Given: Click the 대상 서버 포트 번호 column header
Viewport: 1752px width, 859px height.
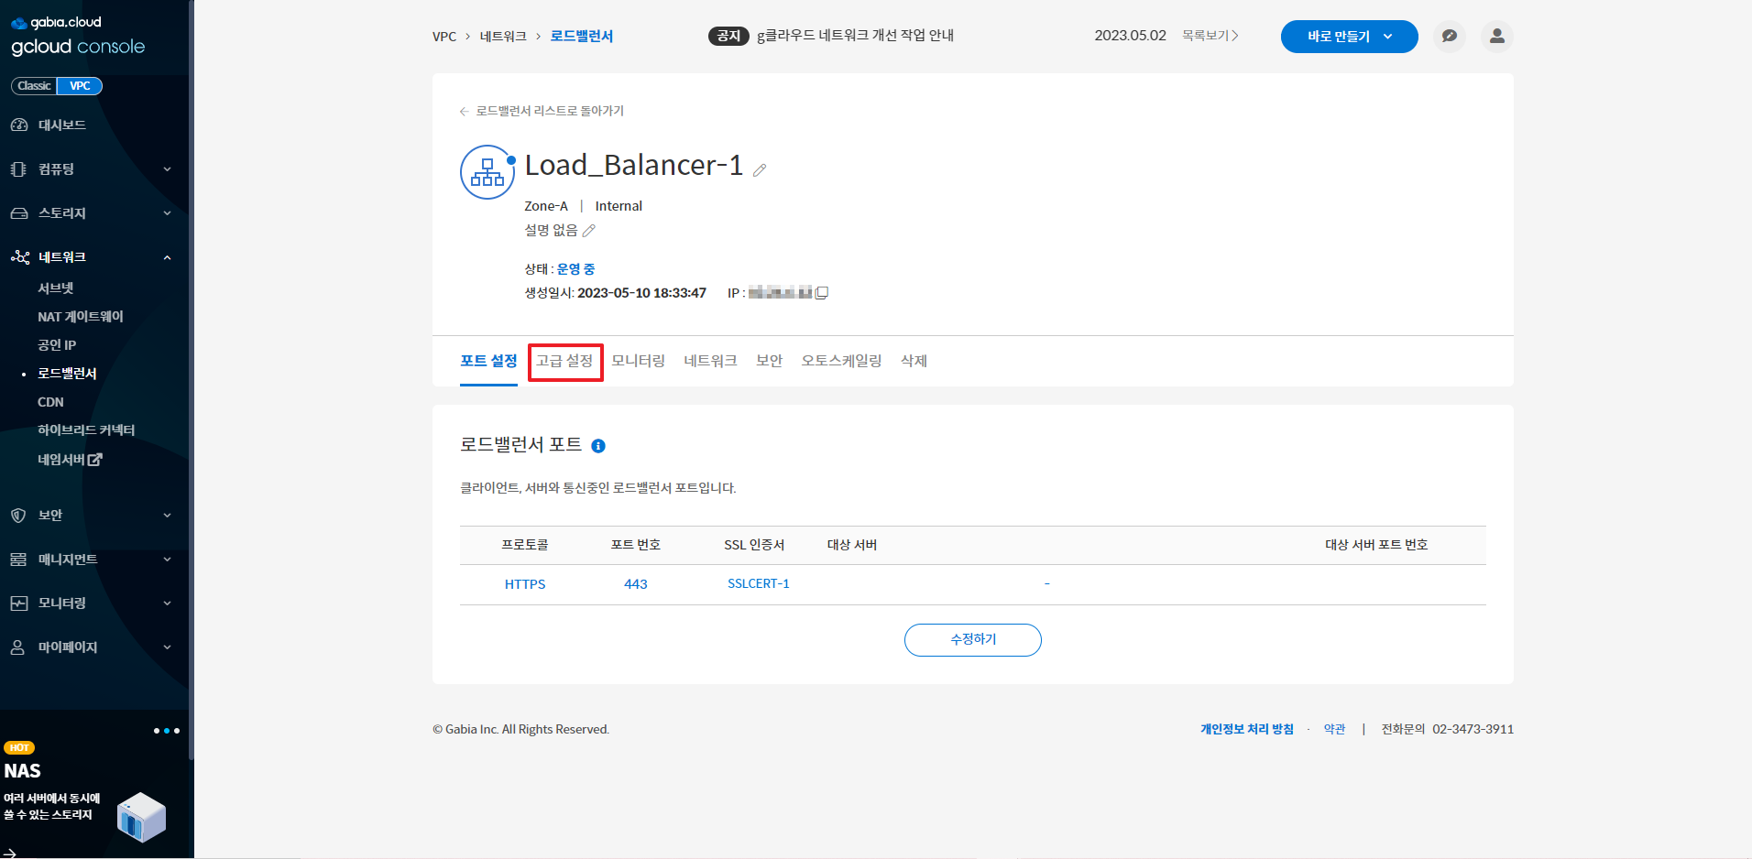Looking at the screenshot, I should tap(1376, 545).
